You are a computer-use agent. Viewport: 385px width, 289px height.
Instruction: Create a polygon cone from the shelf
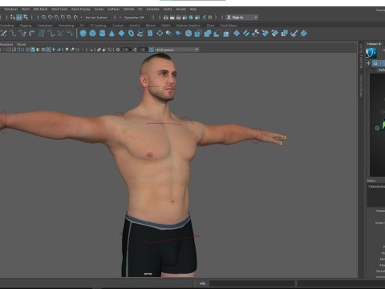[x=111, y=34]
